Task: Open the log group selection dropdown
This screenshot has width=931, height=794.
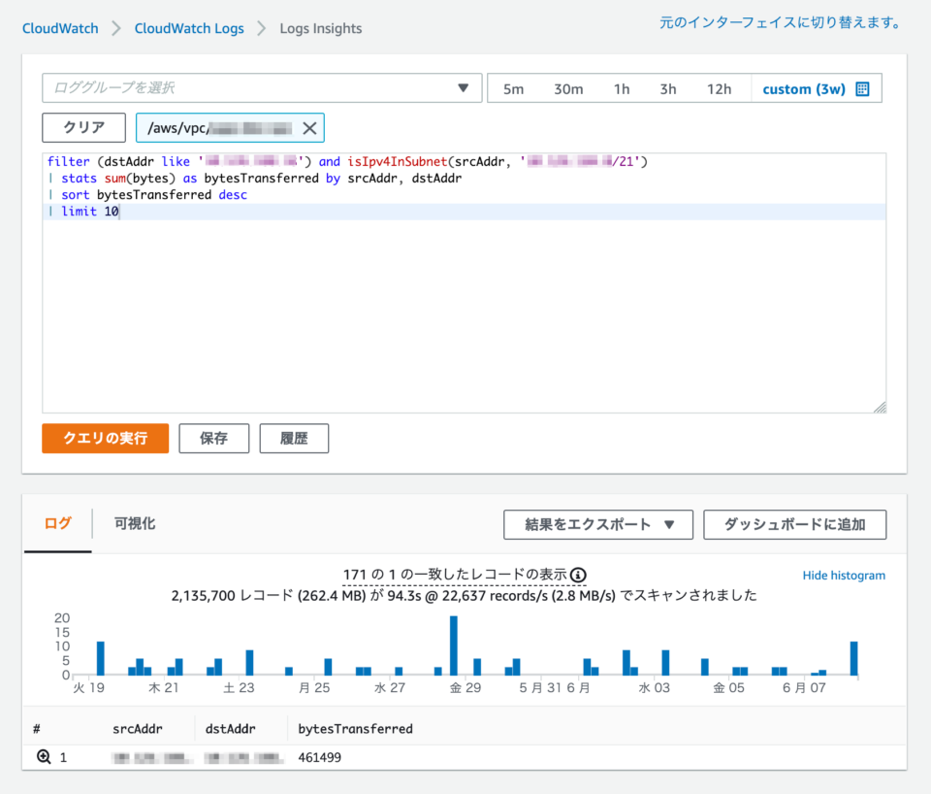Action: point(262,88)
